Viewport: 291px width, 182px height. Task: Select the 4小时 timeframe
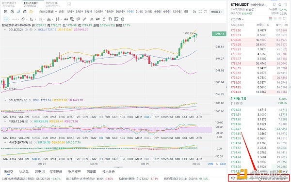click(x=158, y=12)
